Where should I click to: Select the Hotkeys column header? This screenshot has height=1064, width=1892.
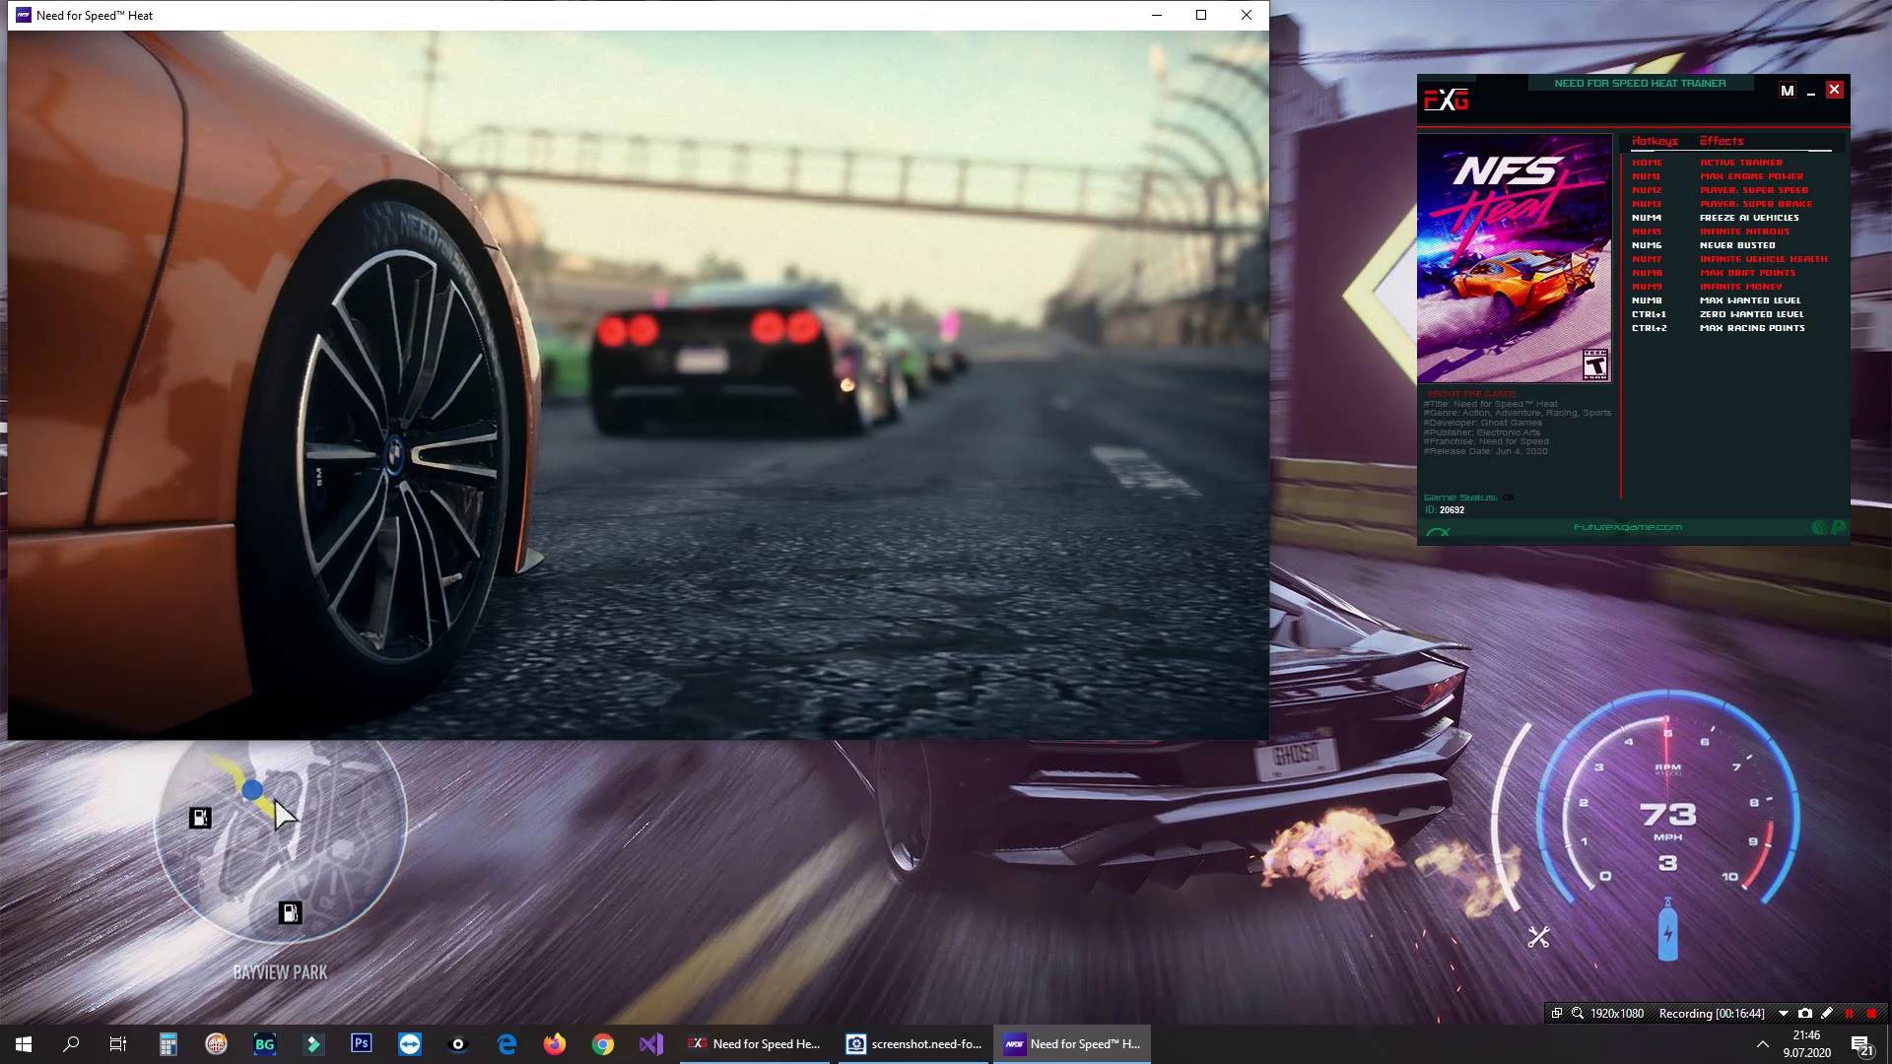coord(1655,141)
